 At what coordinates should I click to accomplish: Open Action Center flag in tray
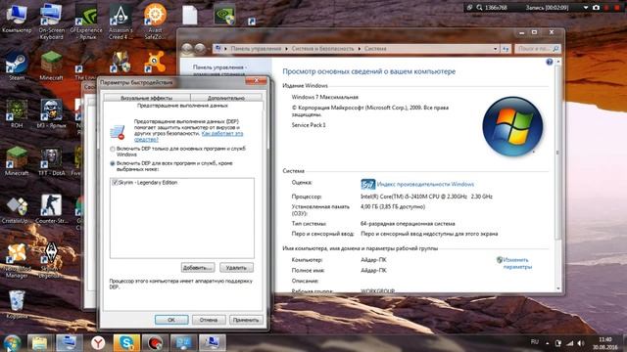point(558,343)
